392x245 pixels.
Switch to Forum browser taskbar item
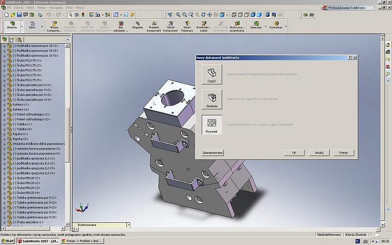[x=81, y=241]
